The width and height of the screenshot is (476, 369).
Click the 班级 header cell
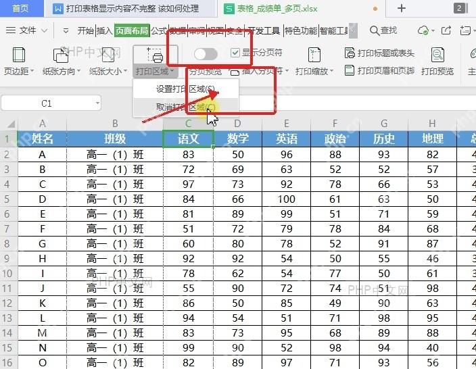coord(115,139)
